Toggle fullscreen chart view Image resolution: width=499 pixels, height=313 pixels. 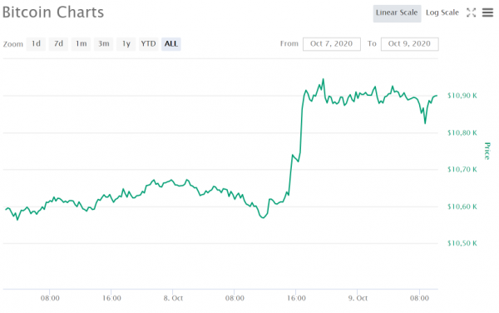[x=471, y=12]
